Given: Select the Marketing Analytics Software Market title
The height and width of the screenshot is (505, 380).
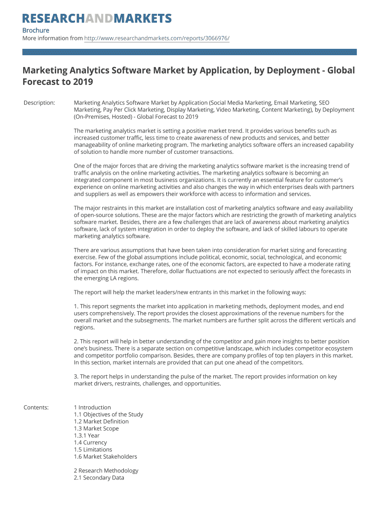Looking at the screenshot, I should pyautogui.click(x=189, y=76).
